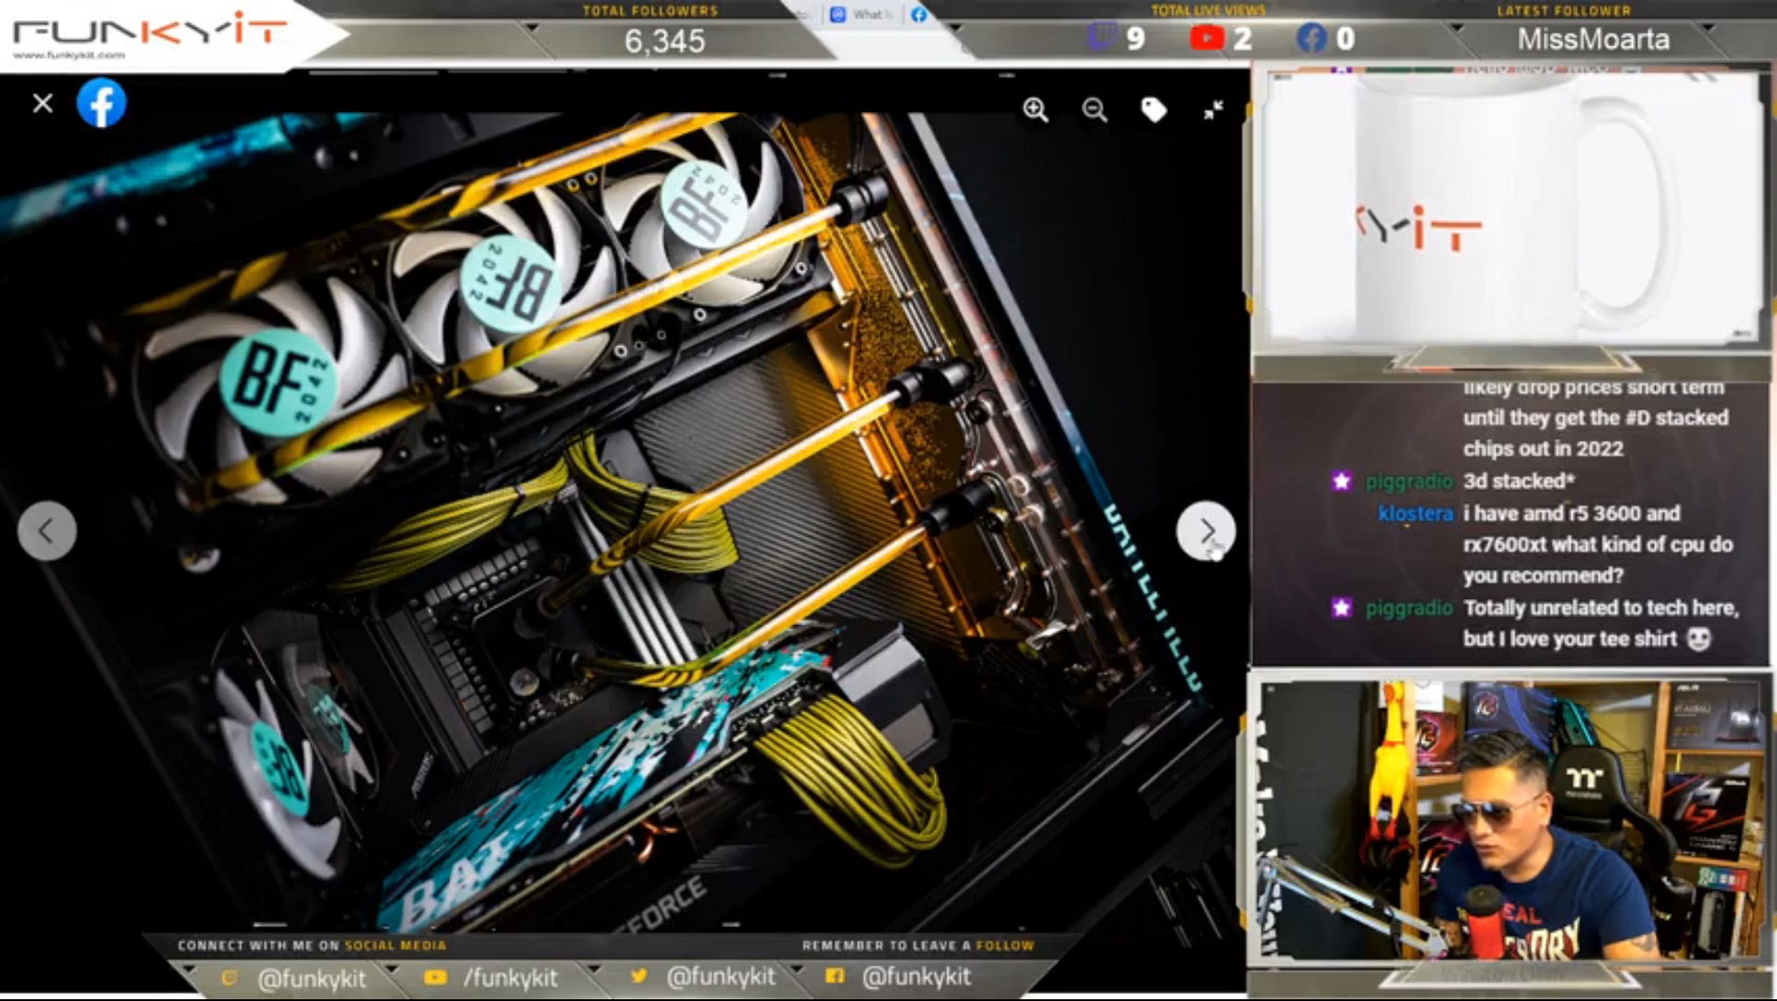Viewport: 1777px width, 1001px height.
Task: Click the Facebook logo icon
Action: click(102, 103)
